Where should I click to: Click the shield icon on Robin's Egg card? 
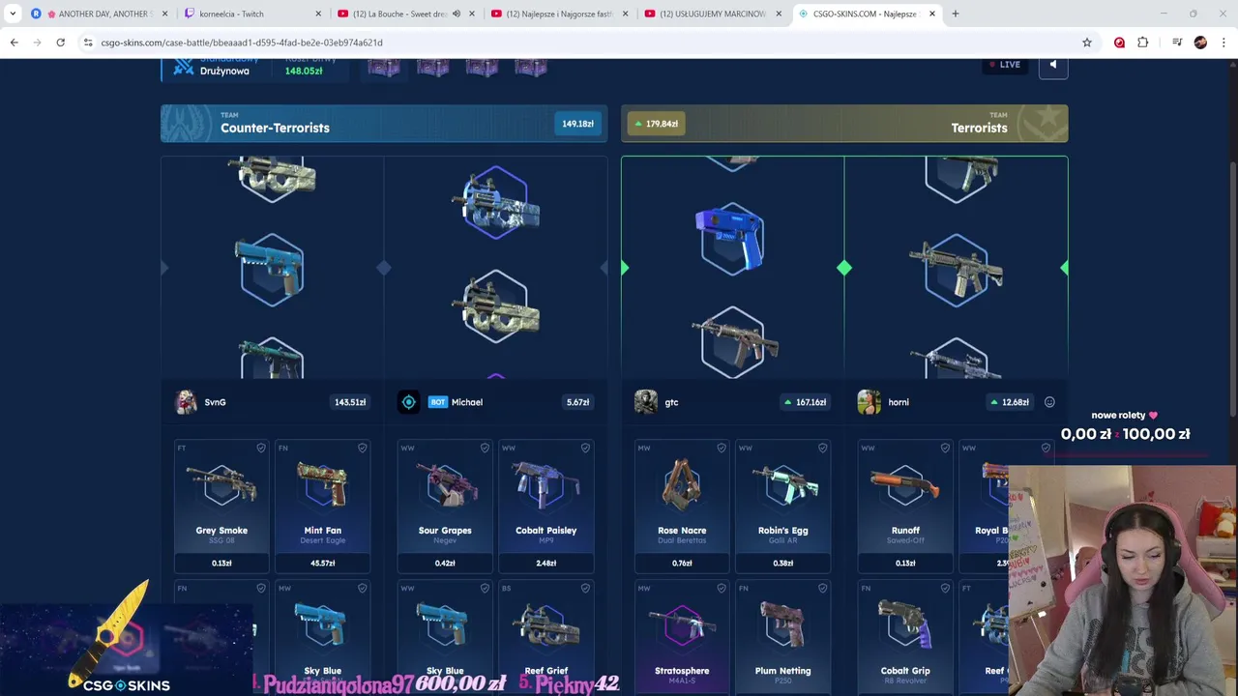point(823,448)
